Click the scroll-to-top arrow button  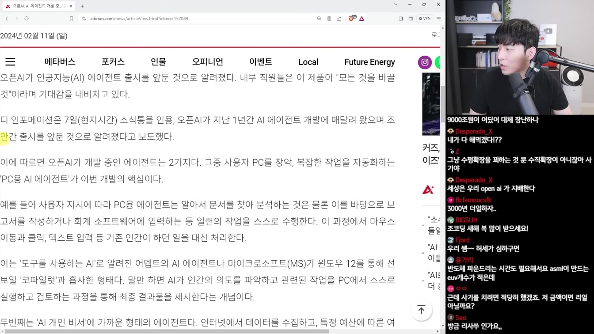421,310
